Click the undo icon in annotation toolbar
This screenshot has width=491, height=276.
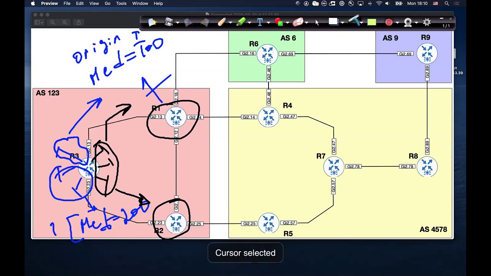click(x=188, y=23)
